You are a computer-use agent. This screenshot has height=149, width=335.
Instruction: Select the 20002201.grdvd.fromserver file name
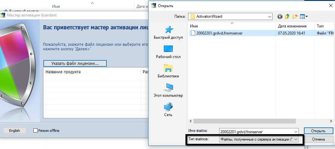(x=219, y=33)
